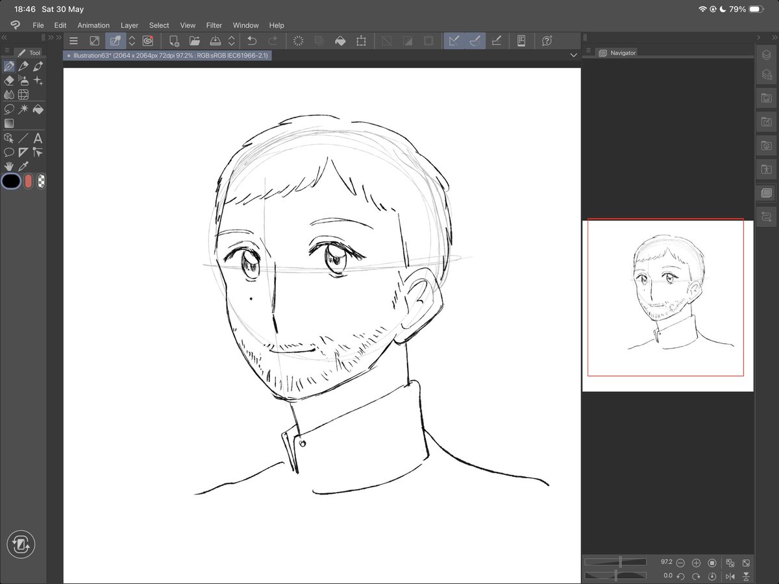The width and height of the screenshot is (779, 584).
Task: Select the Hand move tool
Action: [9, 166]
